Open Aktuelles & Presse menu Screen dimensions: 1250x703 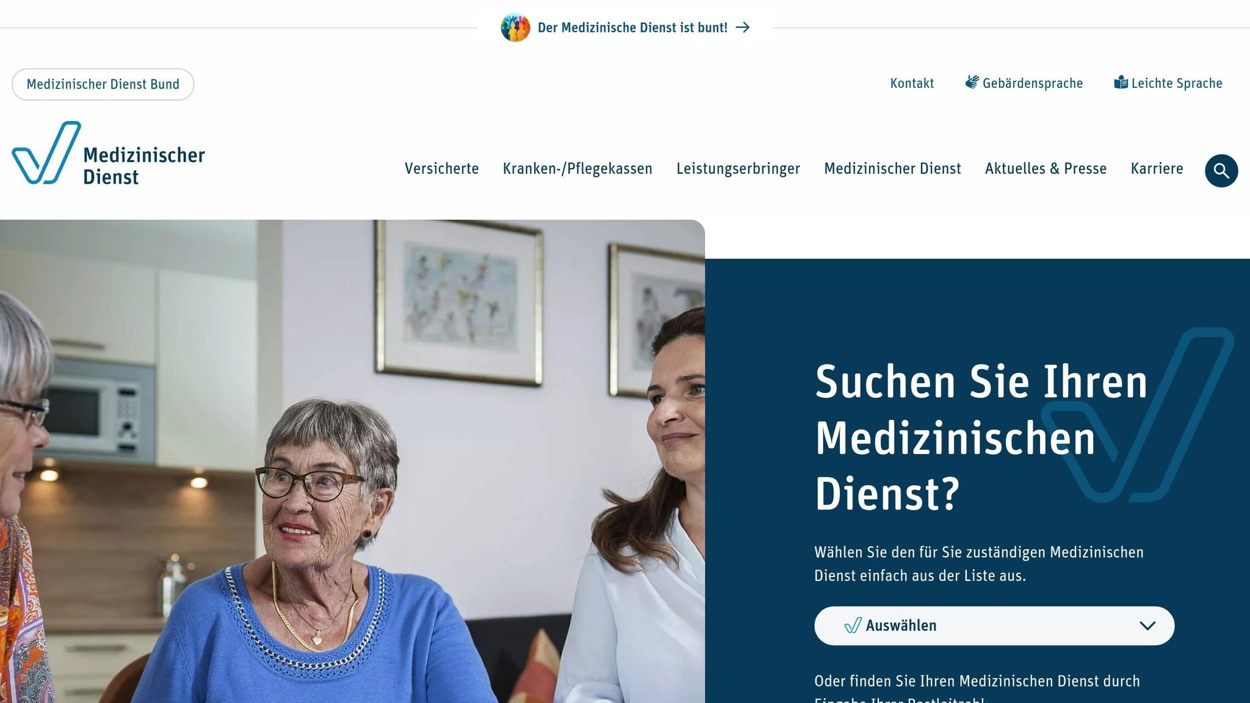(1046, 168)
